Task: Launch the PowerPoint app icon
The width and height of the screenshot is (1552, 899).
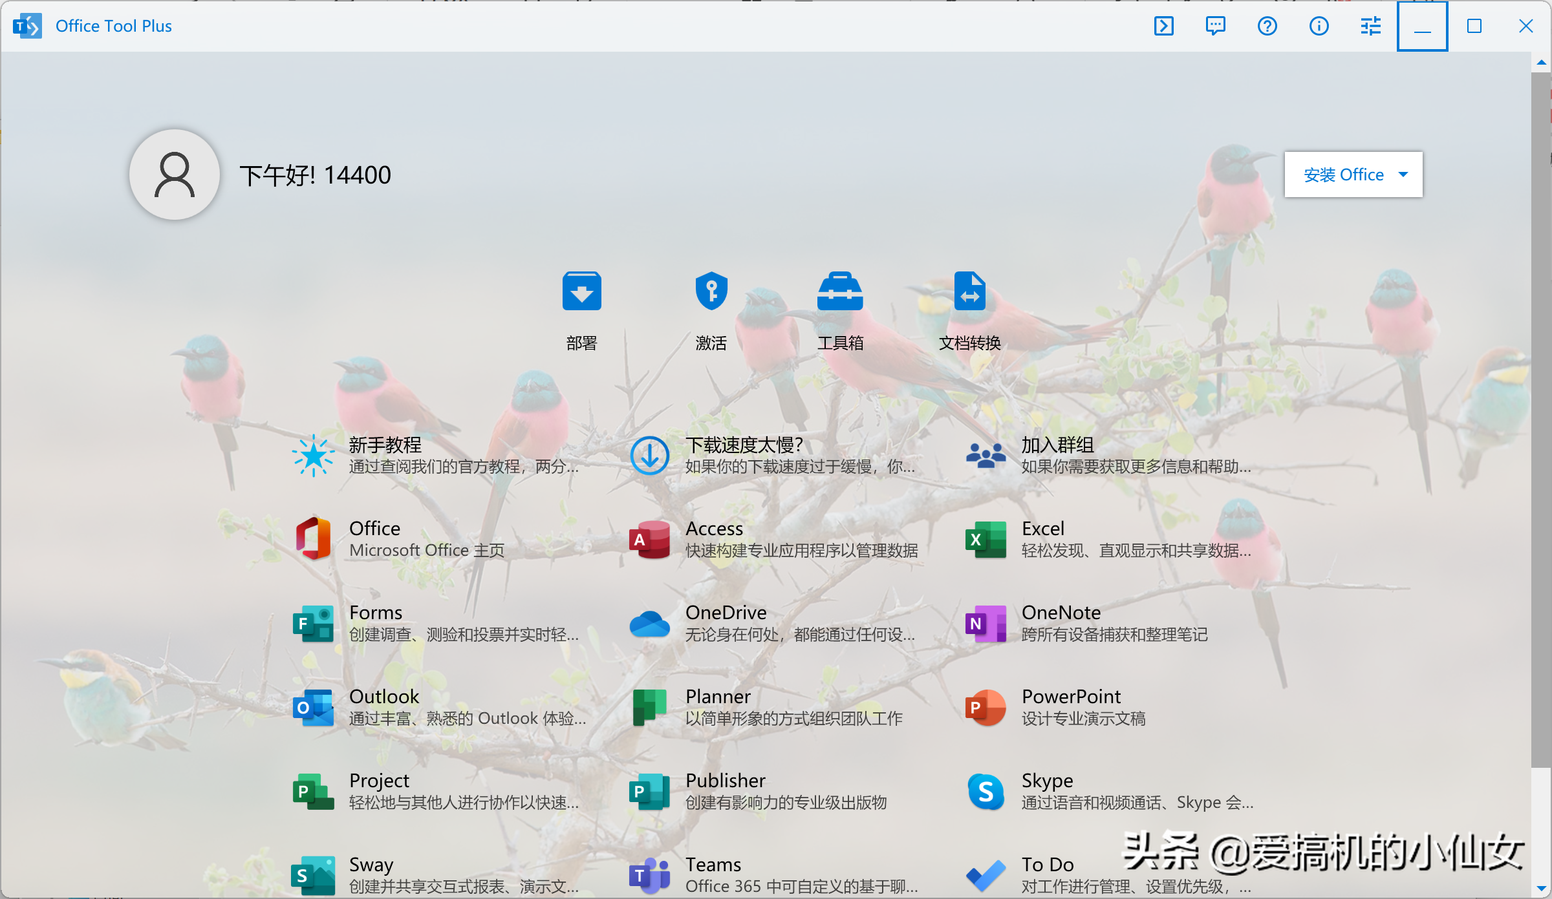Action: (x=986, y=707)
